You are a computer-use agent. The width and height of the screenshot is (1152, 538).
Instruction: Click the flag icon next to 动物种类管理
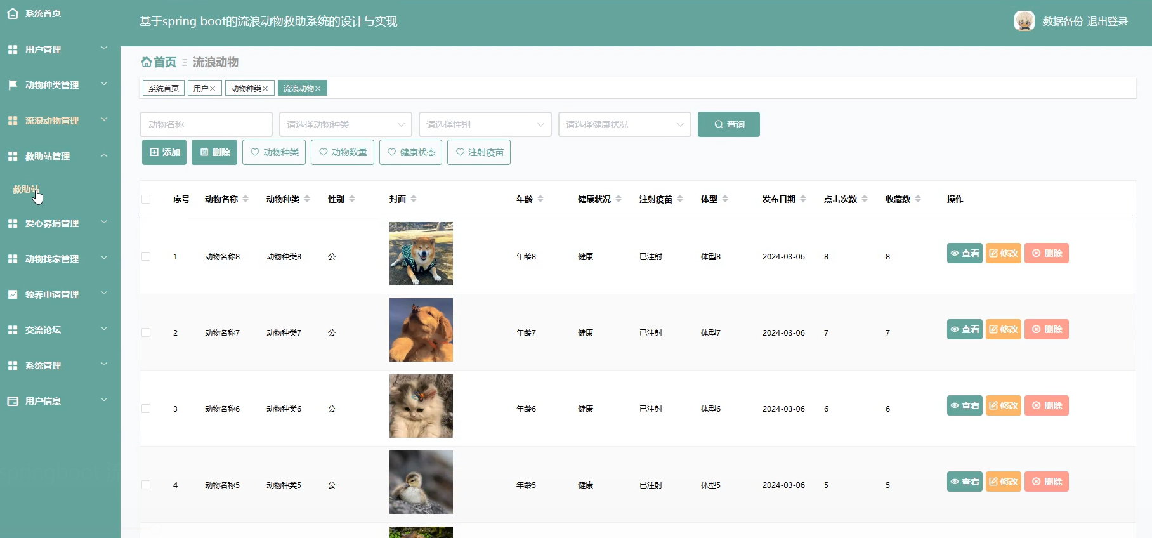[13, 84]
